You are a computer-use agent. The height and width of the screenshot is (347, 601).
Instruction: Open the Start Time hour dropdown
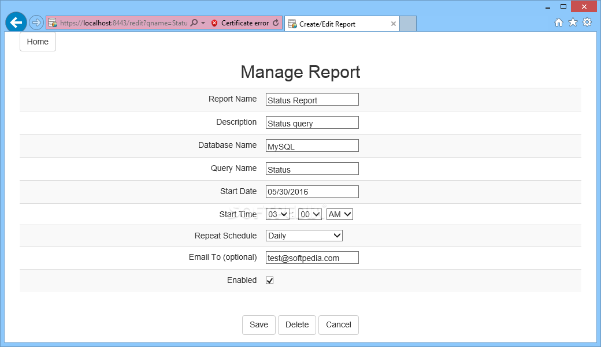click(277, 214)
